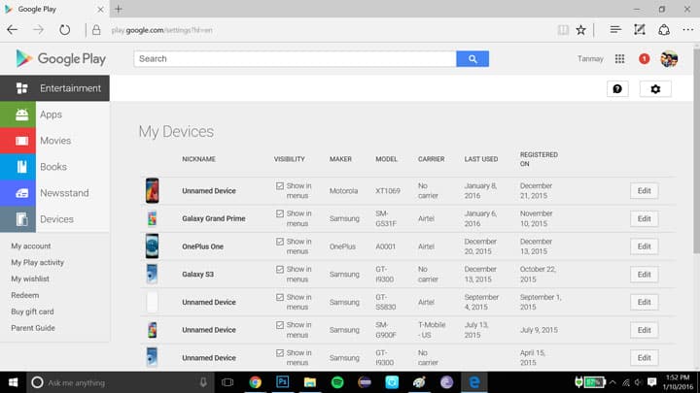Open the My account link
This screenshot has width=700, height=393.
click(x=31, y=246)
